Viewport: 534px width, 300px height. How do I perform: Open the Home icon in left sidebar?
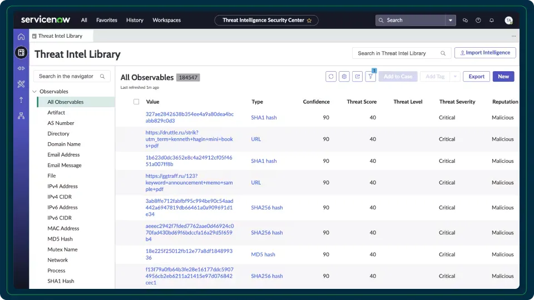(x=21, y=37)
